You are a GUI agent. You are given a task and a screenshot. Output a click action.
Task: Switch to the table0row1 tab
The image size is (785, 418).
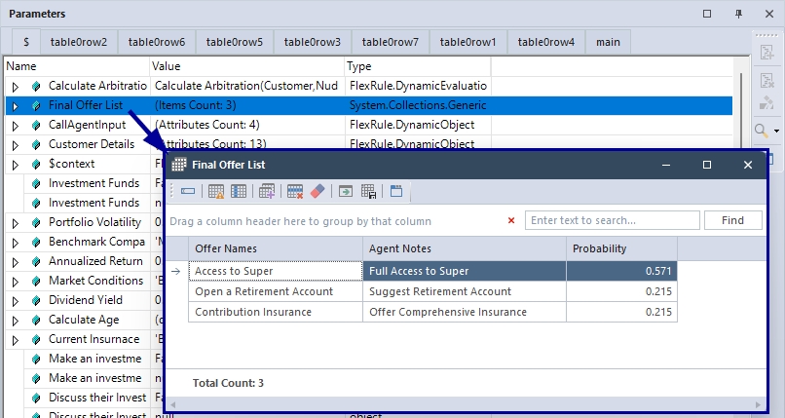coord(468,42)
